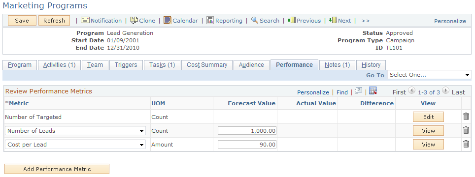Show next rows arrow icon

pyautogui.click(x=445, y=90)
